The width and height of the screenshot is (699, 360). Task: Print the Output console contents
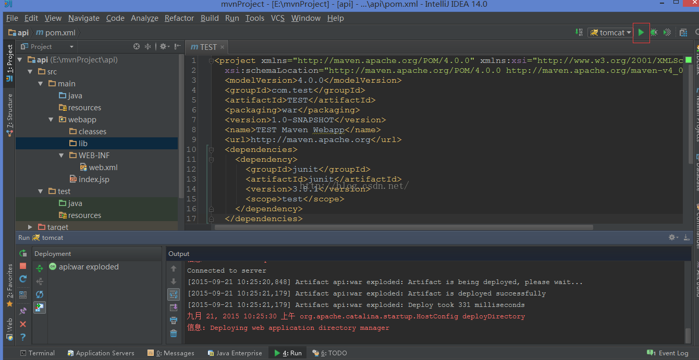pos(174,320)
